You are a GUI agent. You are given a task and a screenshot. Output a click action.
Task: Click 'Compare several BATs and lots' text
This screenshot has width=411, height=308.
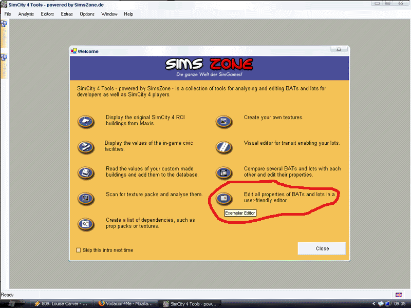coord(292,171)
